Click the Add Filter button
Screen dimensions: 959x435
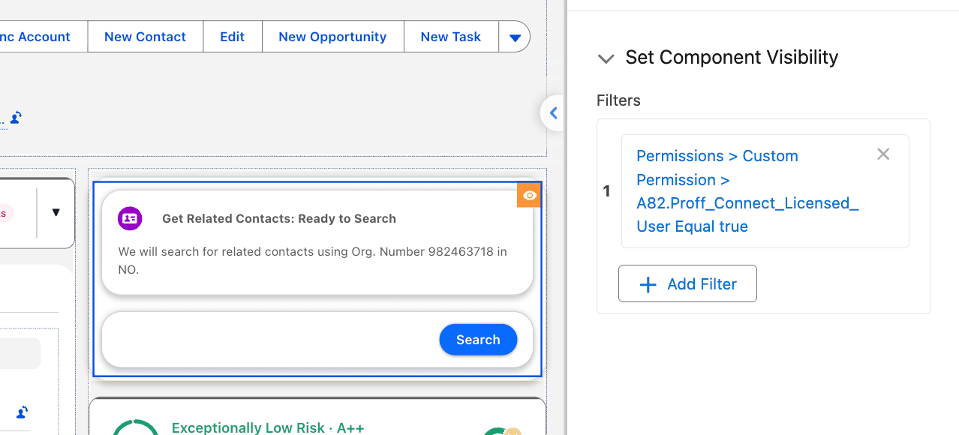coord(687,283)
